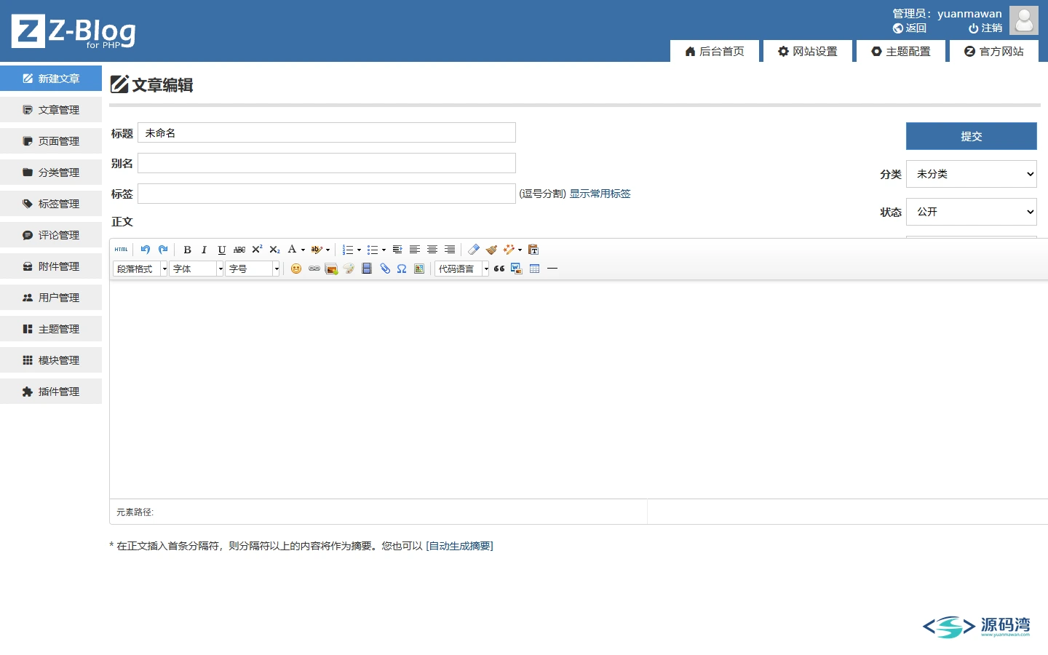Insert an emoticon smiley
The height and width of the screenshot is (655, 1048).
coord(296,269)
